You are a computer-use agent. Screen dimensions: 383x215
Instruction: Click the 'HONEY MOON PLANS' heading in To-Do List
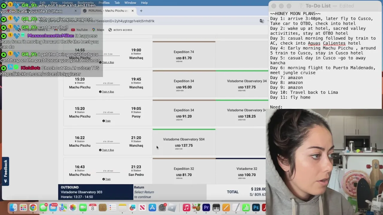tap(295, 14)
